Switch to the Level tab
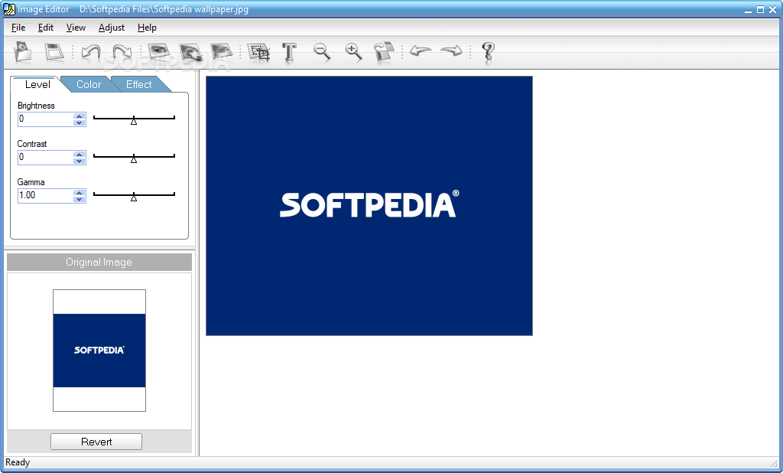The height and width of the screenshot is (473, 783). (x=37, y=84)
